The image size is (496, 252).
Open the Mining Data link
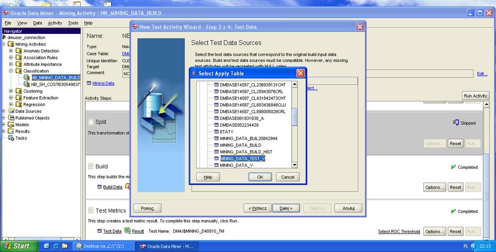pos(103,83)
